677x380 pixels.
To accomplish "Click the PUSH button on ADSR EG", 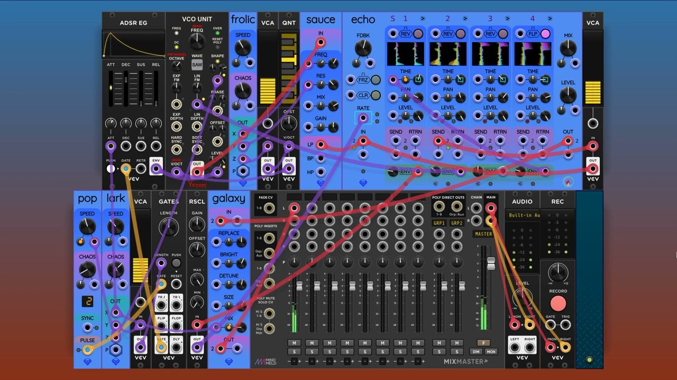I will (111, 169).
